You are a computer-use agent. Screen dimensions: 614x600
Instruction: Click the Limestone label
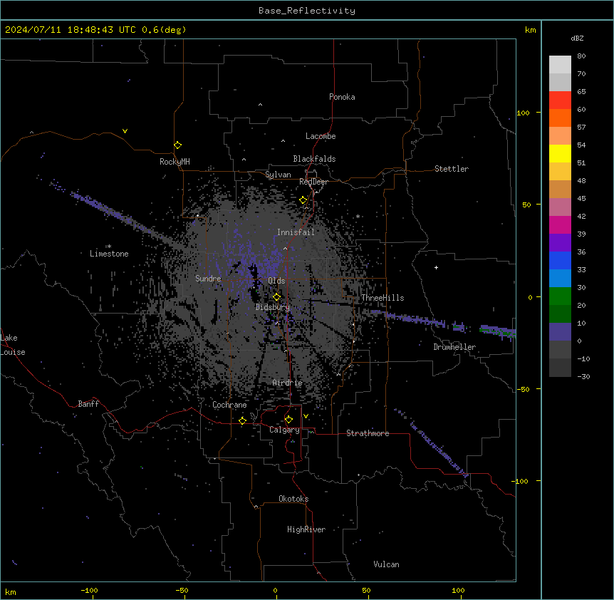(x=109, y=254)
